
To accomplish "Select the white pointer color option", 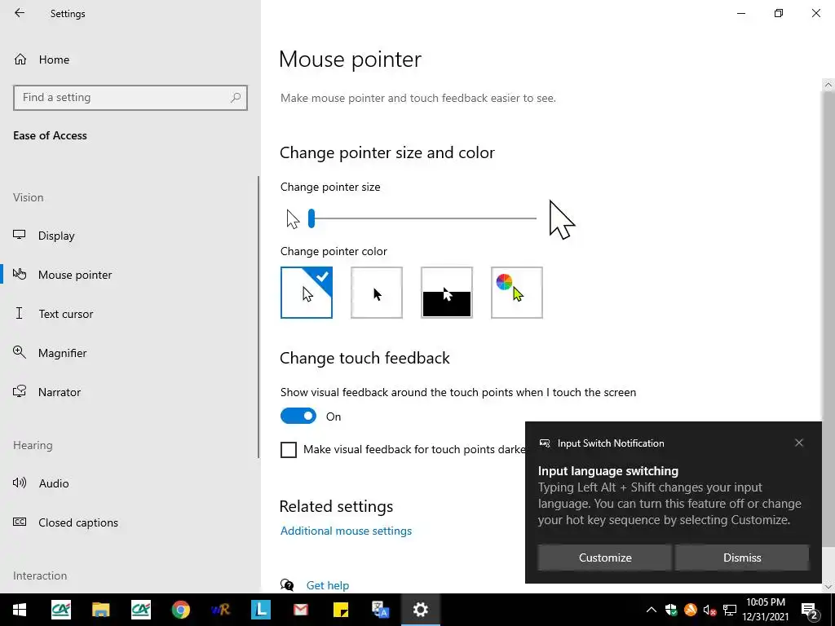I will [x=307, y=293].
